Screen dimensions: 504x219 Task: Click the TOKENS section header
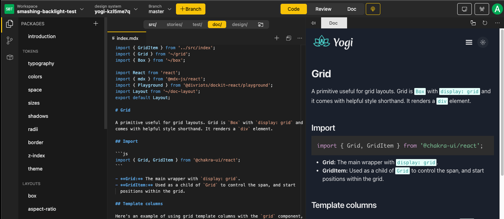(x=30, y=51)
